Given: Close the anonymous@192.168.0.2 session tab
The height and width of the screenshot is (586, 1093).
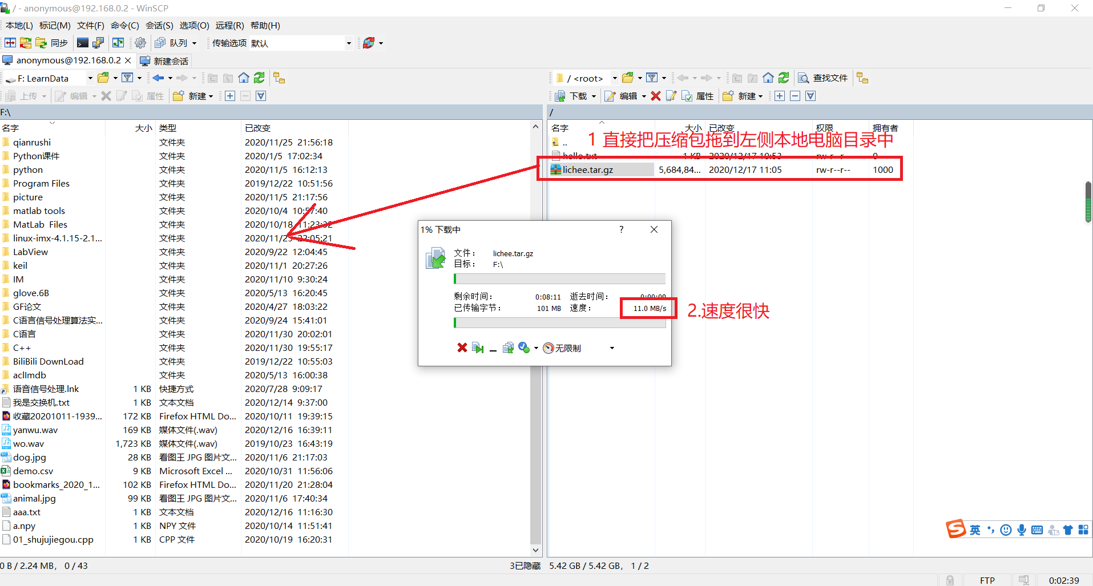Looking at the screenshot, I should tap(128, 60).
